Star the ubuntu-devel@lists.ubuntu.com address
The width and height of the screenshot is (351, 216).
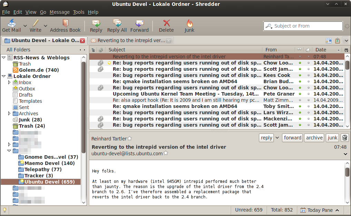pos(166,153)
